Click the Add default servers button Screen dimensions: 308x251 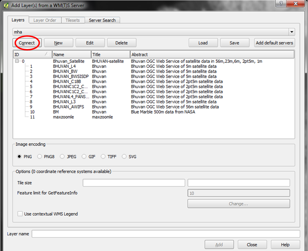coord(274,43)
